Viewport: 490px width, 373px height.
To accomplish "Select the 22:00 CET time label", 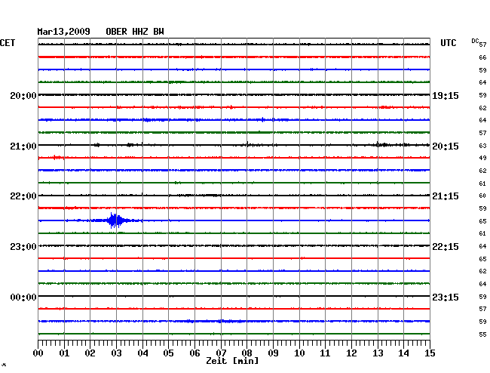I will tap(23, 196).
